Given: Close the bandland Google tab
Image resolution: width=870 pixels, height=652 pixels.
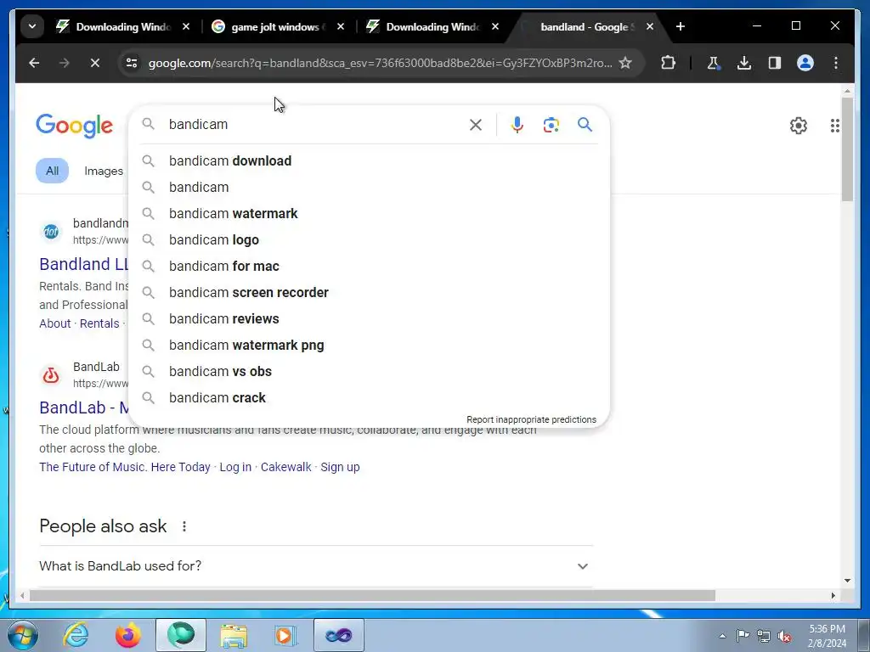Looking at the screenshot, I should (650, 26).
